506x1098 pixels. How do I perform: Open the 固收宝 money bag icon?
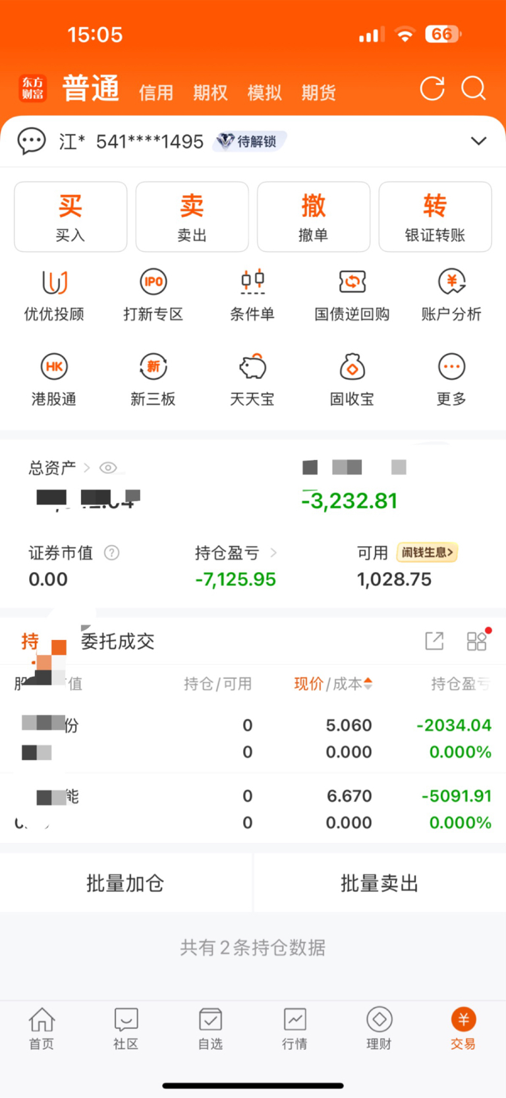click(x=352, y=367)
